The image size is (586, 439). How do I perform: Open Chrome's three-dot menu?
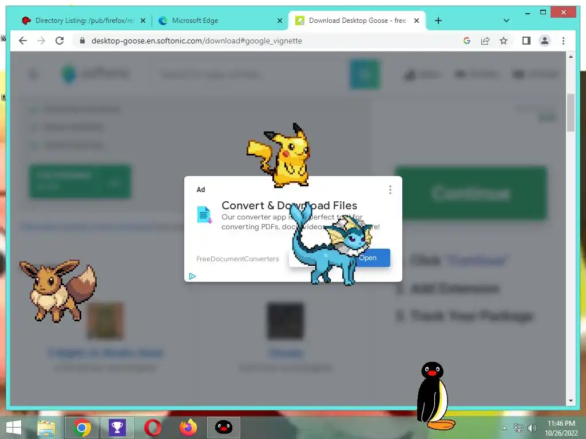pos(563,41)
